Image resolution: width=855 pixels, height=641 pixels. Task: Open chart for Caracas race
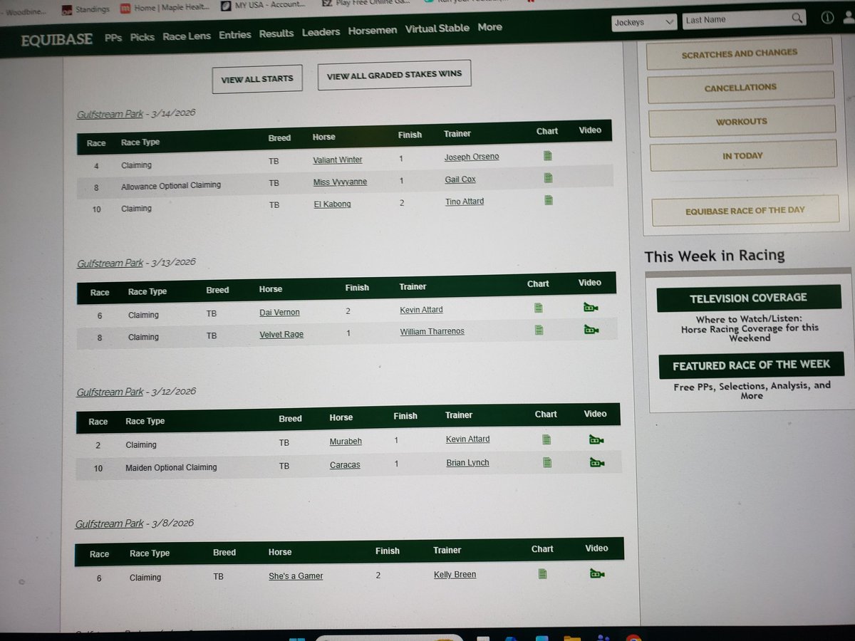pyautogui.click(x=547, y=462)
